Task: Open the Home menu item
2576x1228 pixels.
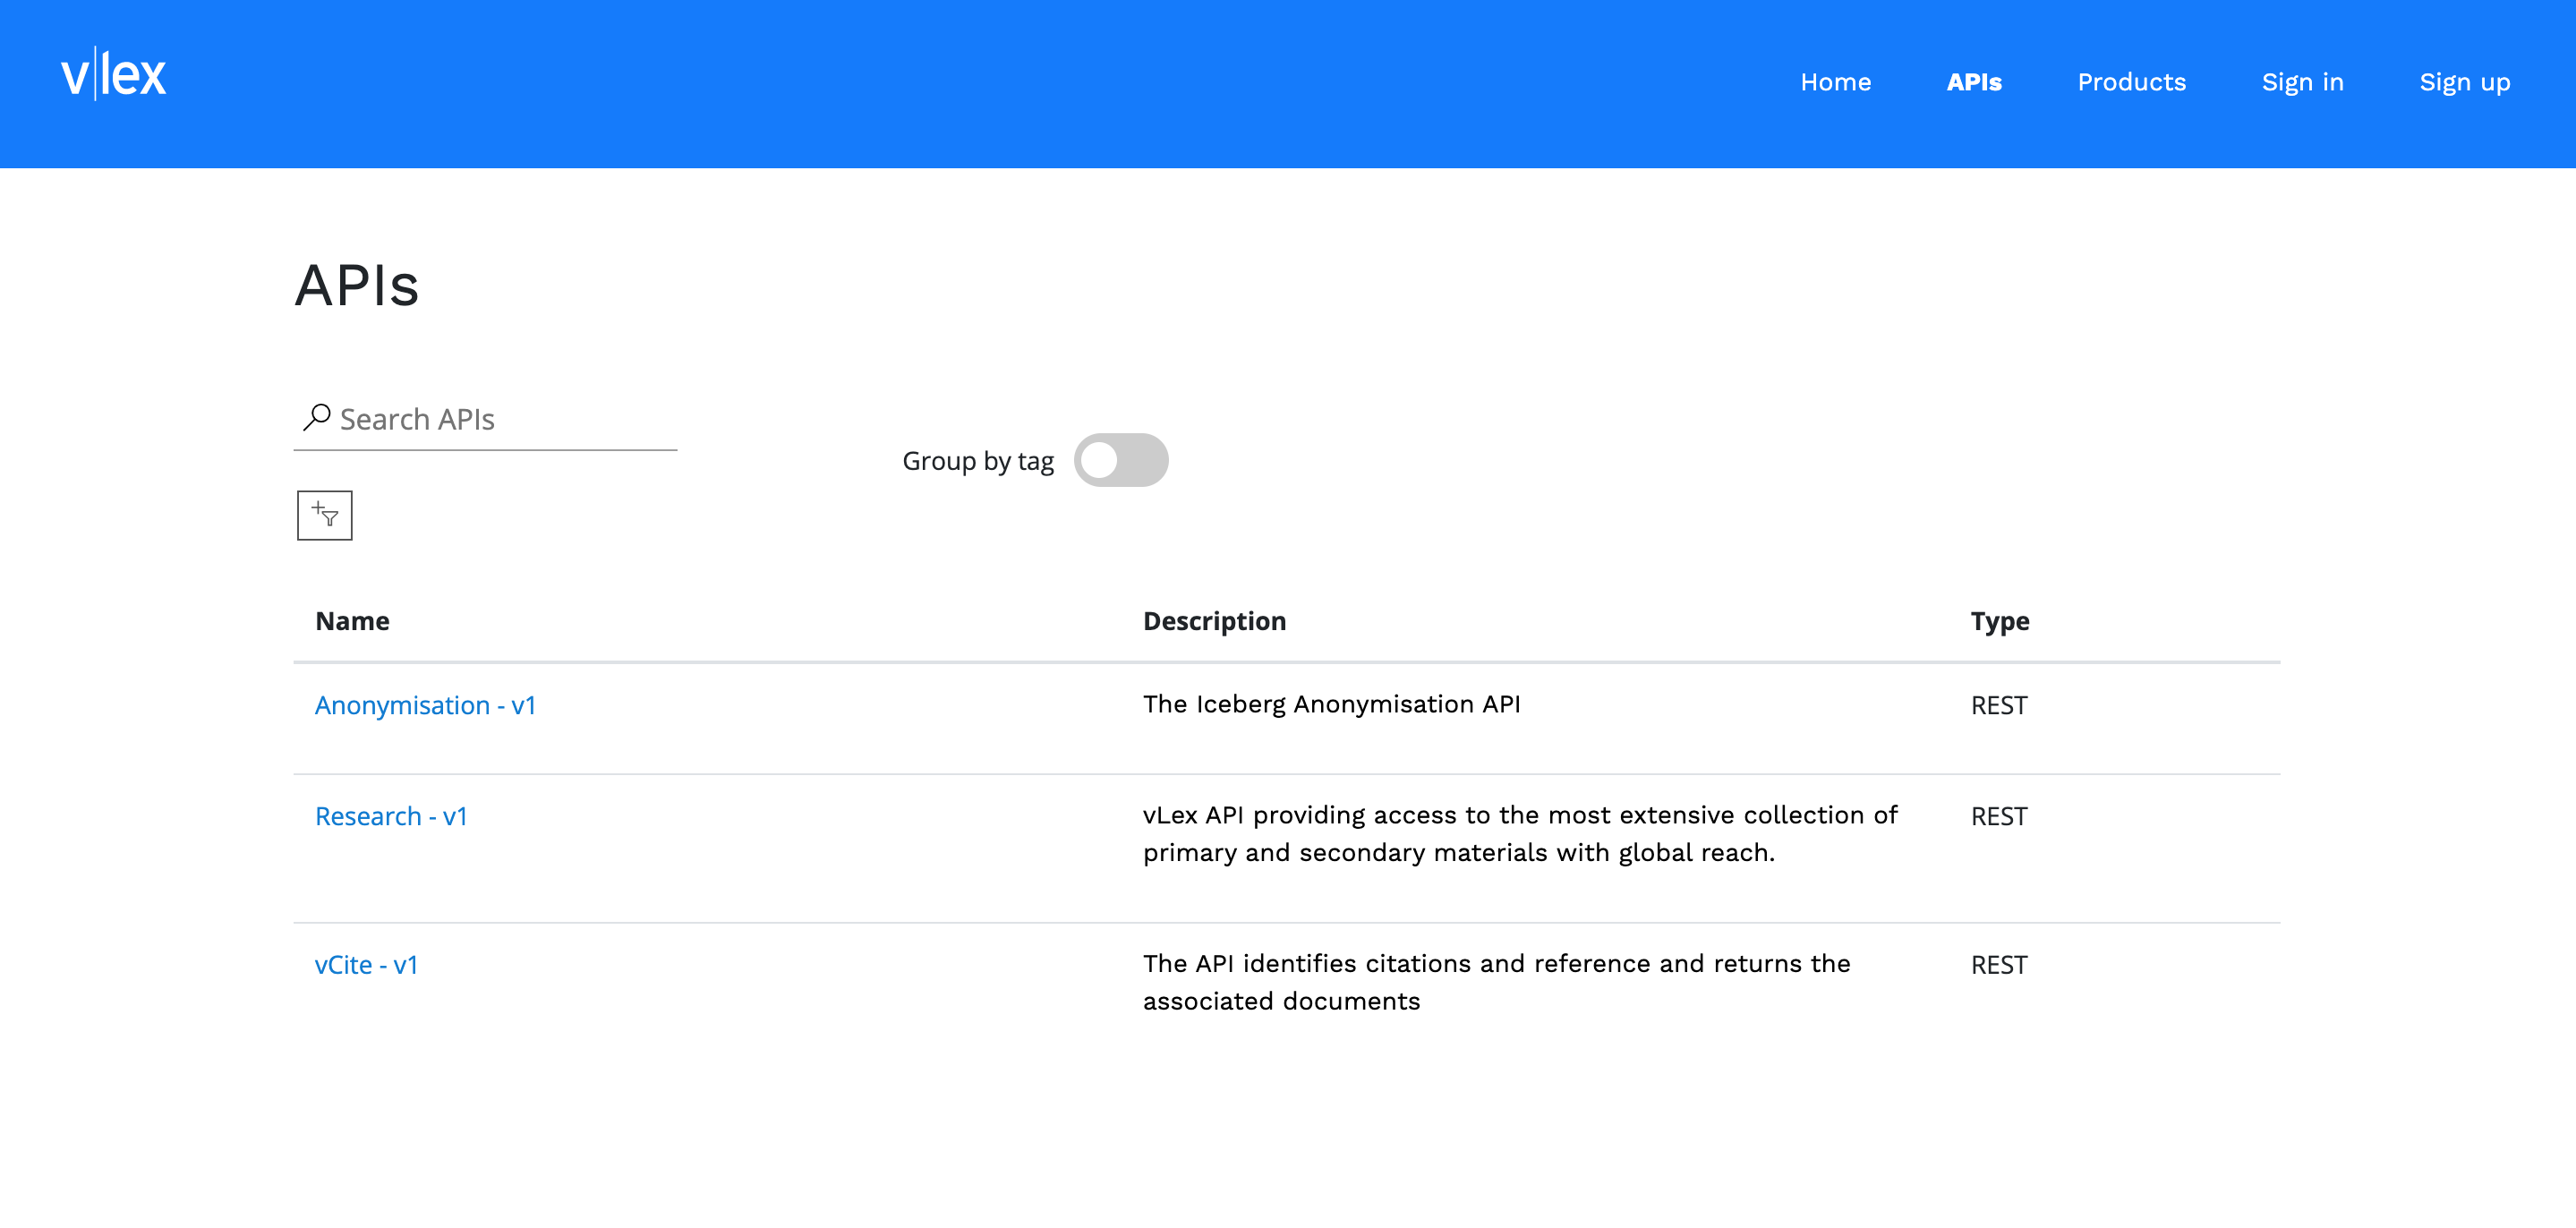Action: tap(1835, 82)
